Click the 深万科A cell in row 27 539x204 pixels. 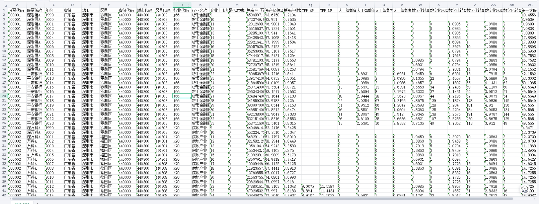pos(36,128)
